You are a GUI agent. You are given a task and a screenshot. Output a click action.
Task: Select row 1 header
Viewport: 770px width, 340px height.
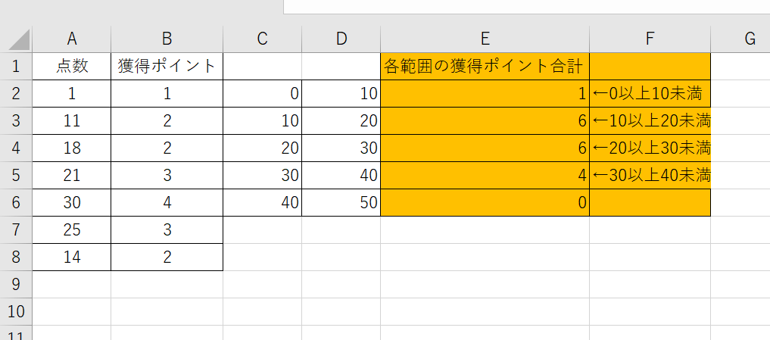[17, 67]
